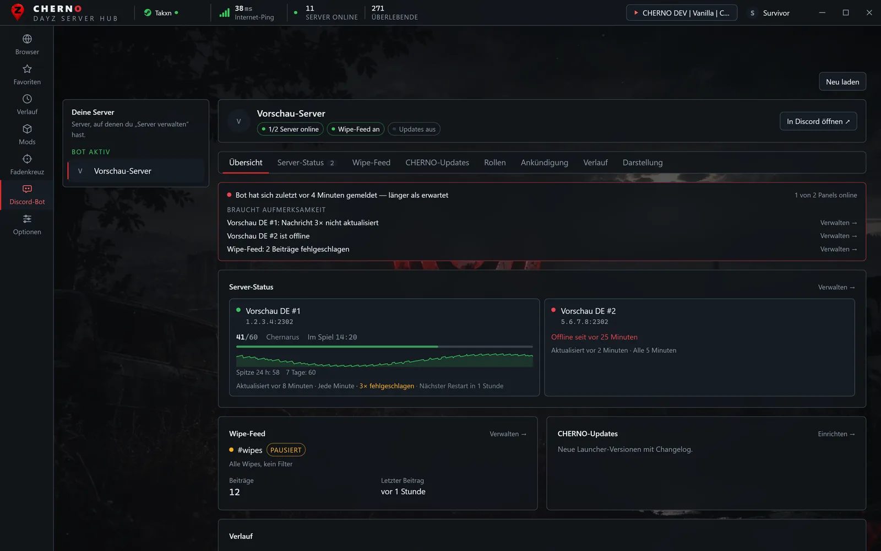Click the Verlauf panel heading at bottom
881x551 pixels.
[241, 536]
